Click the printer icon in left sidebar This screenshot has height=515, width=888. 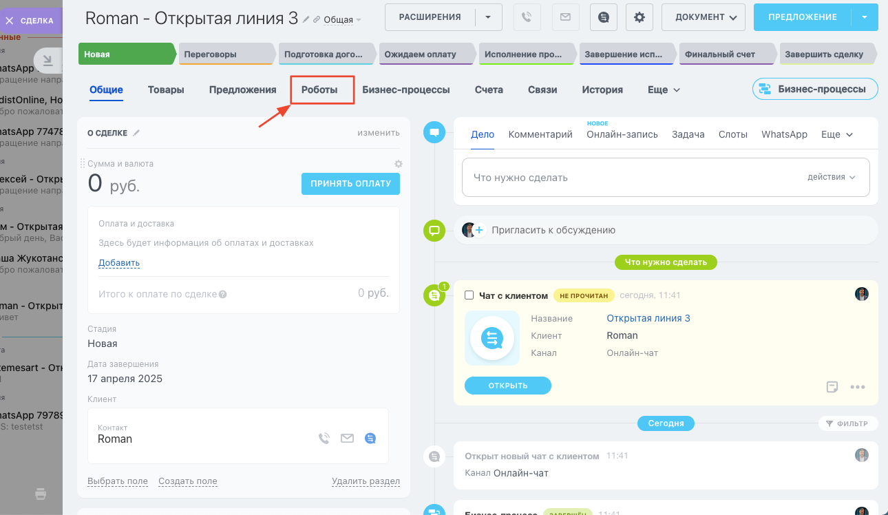pyautogui.click(x=41, y=494)
